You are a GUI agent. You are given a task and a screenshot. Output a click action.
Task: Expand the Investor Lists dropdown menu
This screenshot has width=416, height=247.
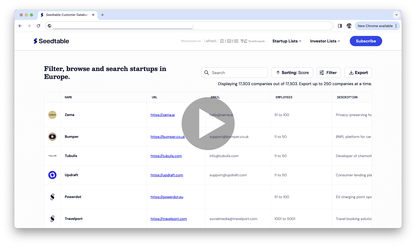pyautogui.click(x=325, y=41)
